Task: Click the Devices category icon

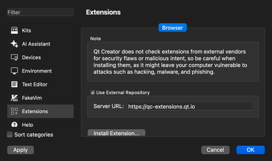Action: 14,57
